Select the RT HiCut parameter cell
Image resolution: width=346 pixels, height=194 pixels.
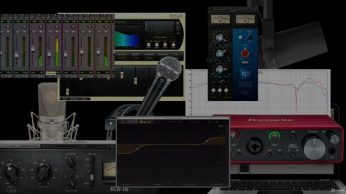122,56
